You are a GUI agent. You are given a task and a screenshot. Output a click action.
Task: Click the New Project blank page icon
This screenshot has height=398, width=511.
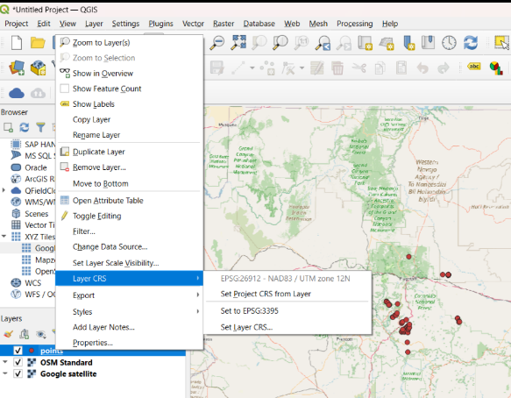(17, 43)
